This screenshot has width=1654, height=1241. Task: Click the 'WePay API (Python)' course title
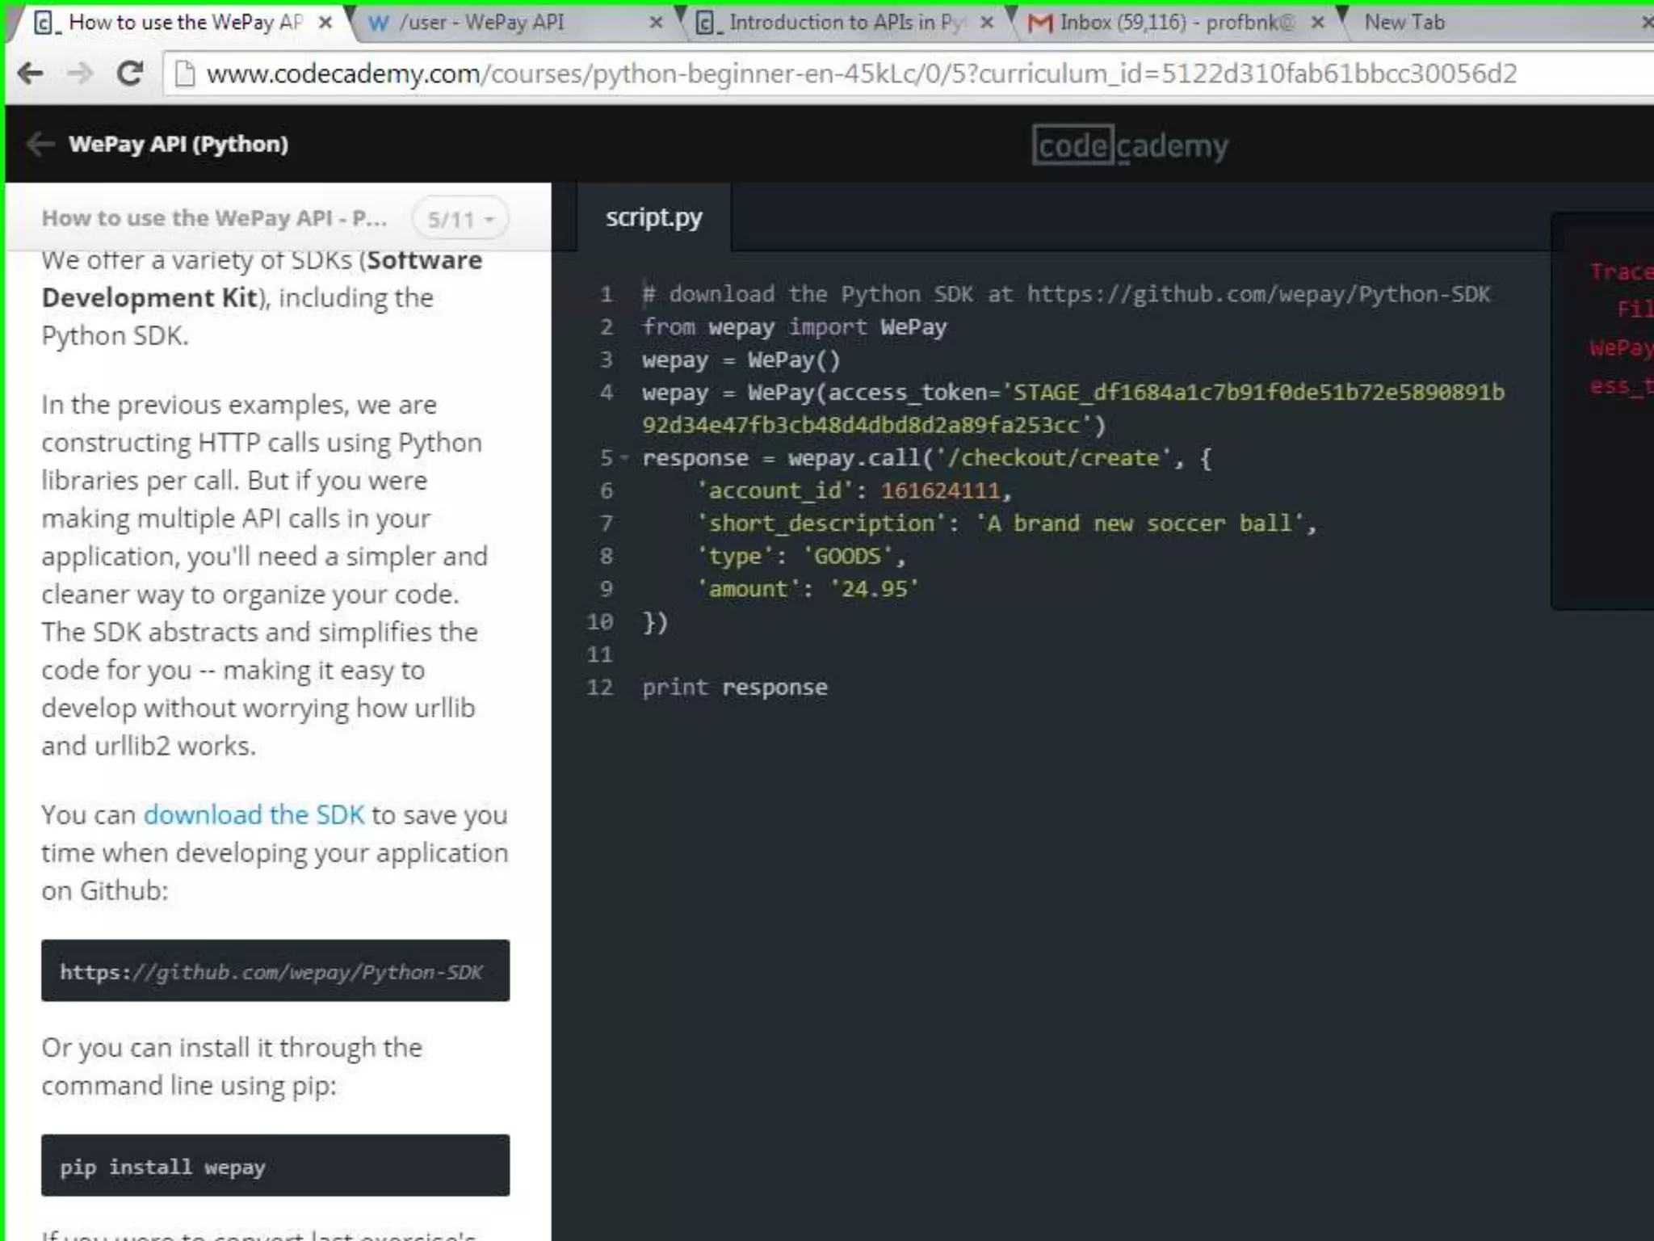pos(178,145)
